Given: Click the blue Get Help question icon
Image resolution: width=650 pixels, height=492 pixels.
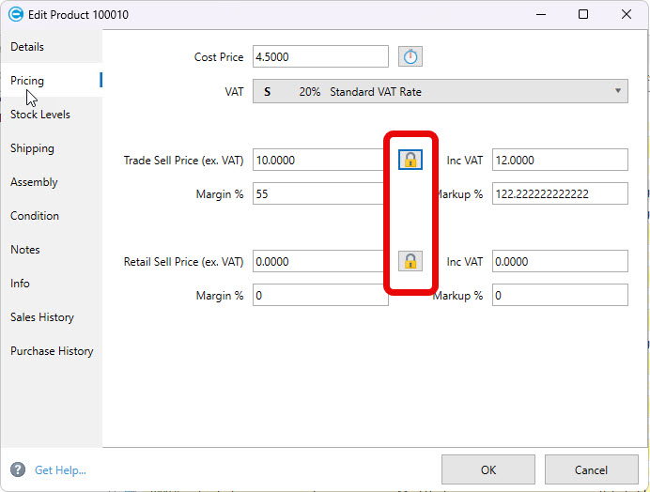Looking at the screenshot, I should coord(18,469).
